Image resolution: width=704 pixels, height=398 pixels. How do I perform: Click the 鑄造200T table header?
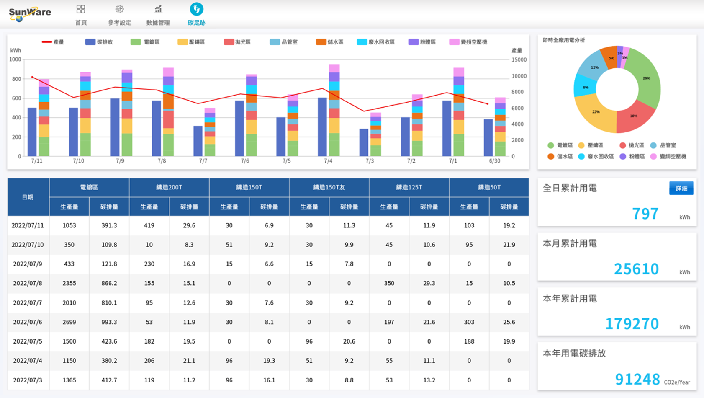(x=169, y=187)
